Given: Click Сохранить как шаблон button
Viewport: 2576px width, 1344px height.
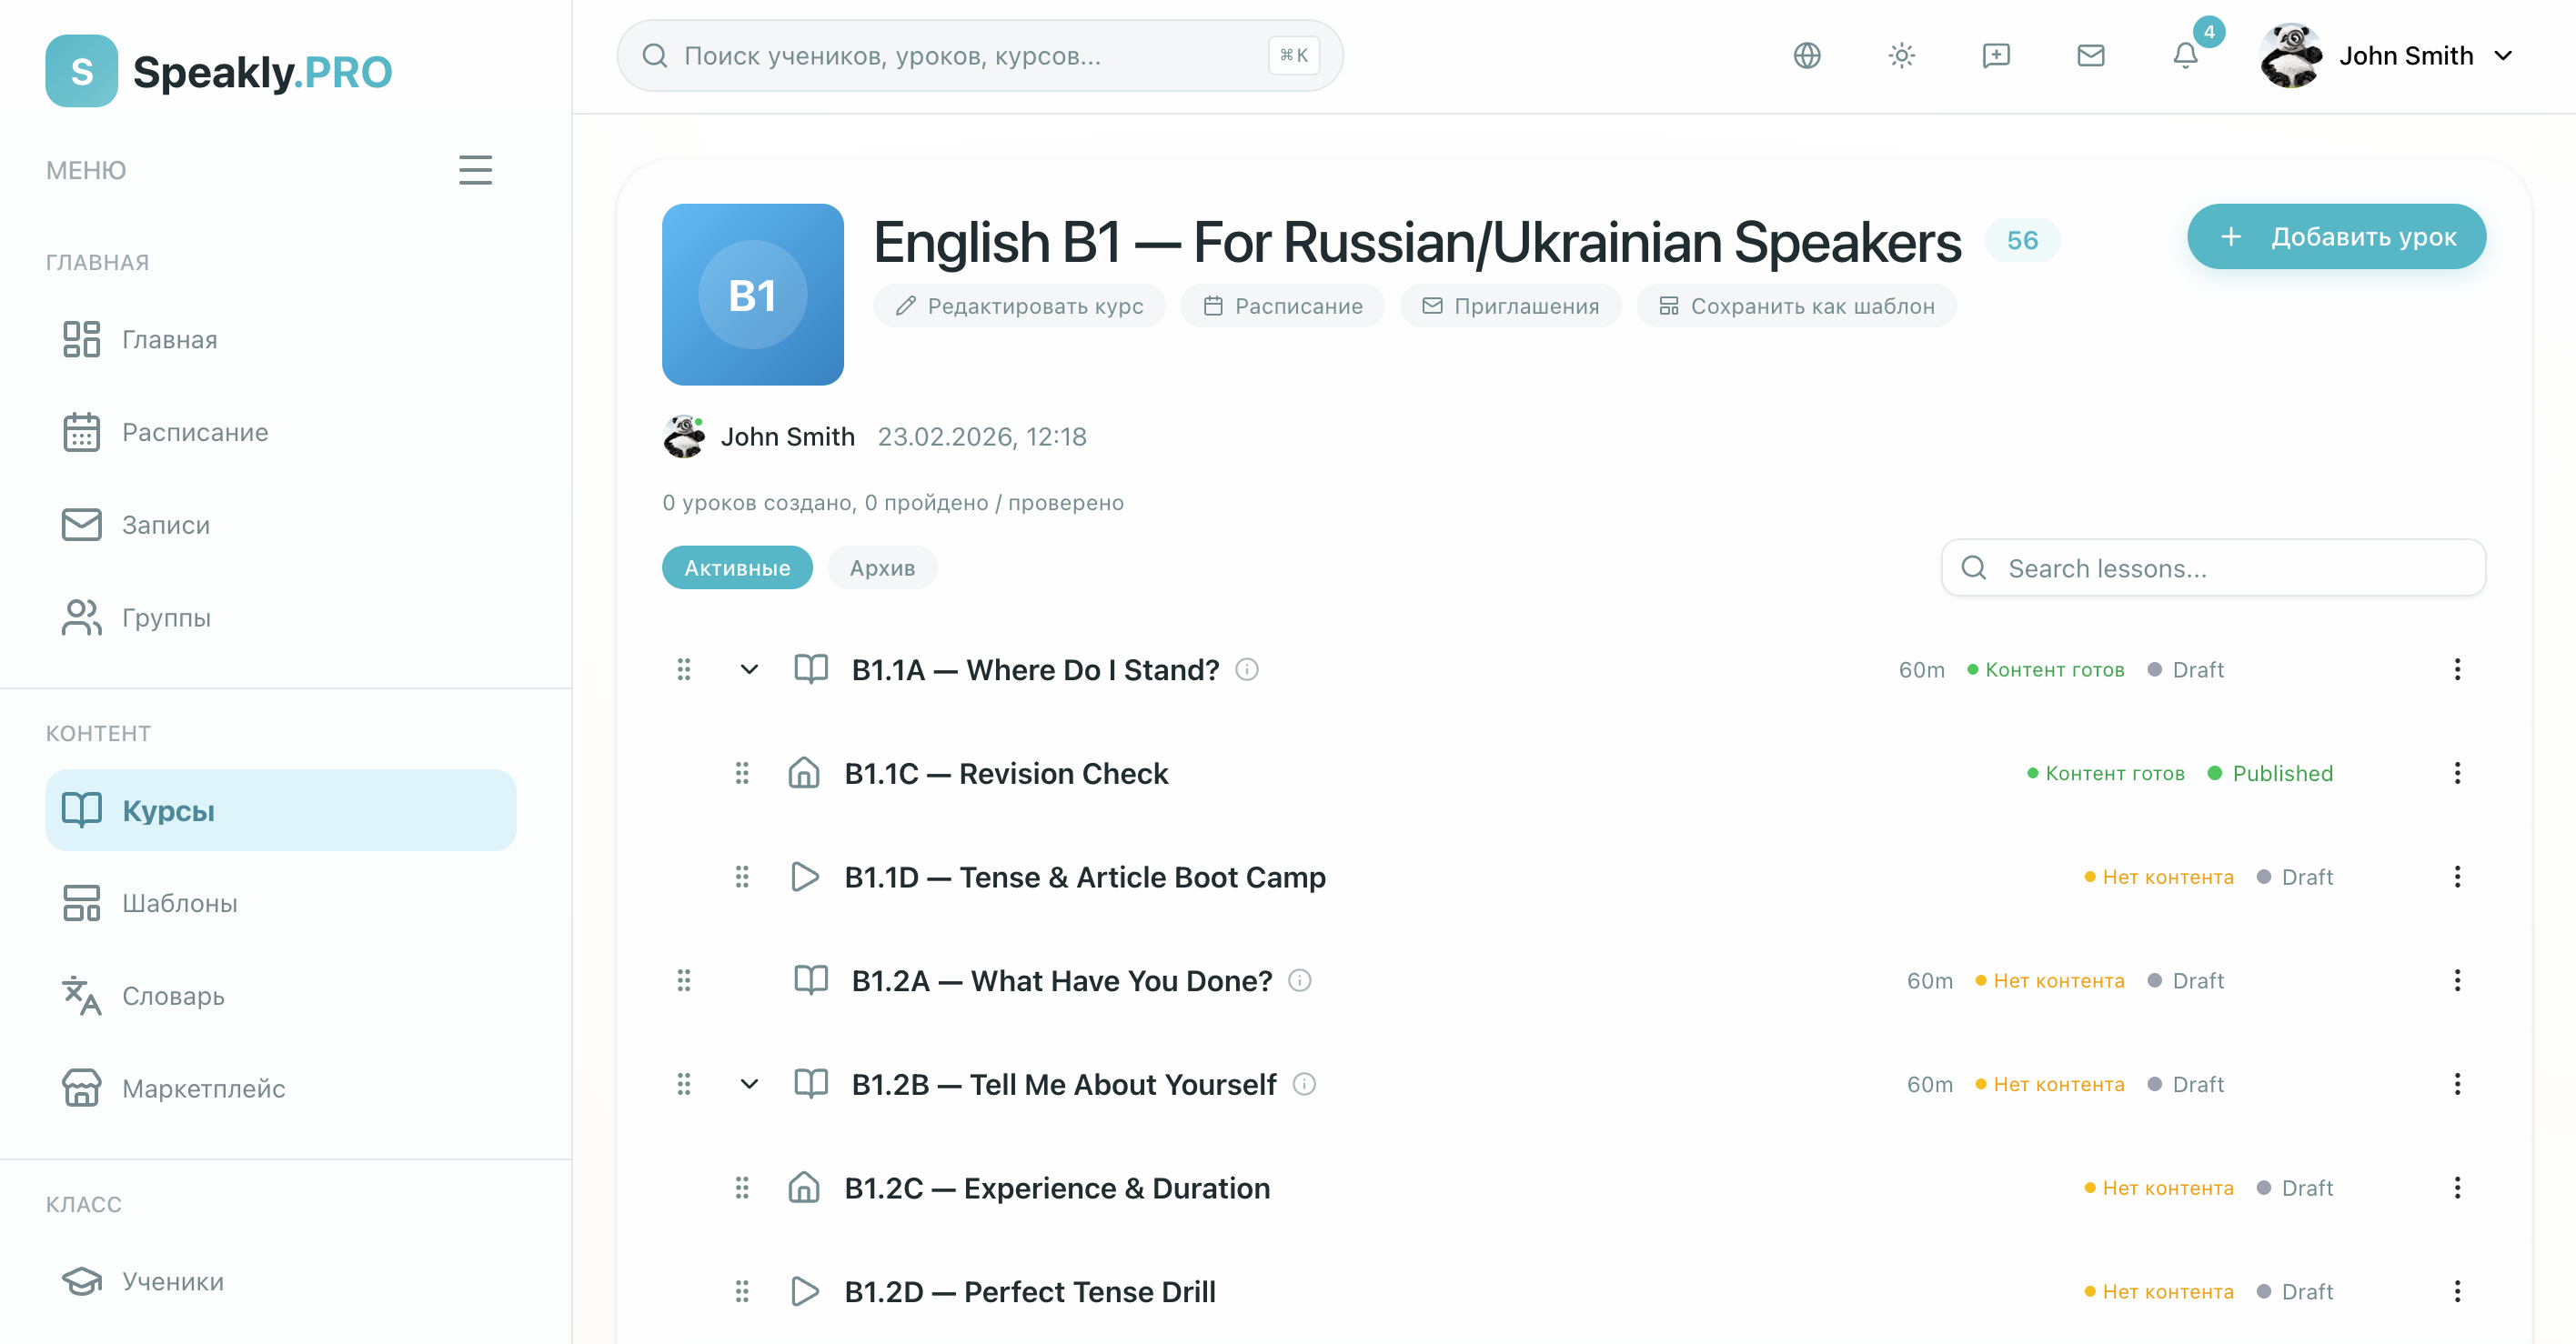Looking at the screenshot, I should pos(1796,306).
